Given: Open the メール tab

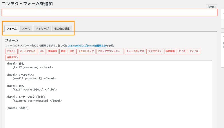Looking at the screenshot, I should tap(26, 28).
